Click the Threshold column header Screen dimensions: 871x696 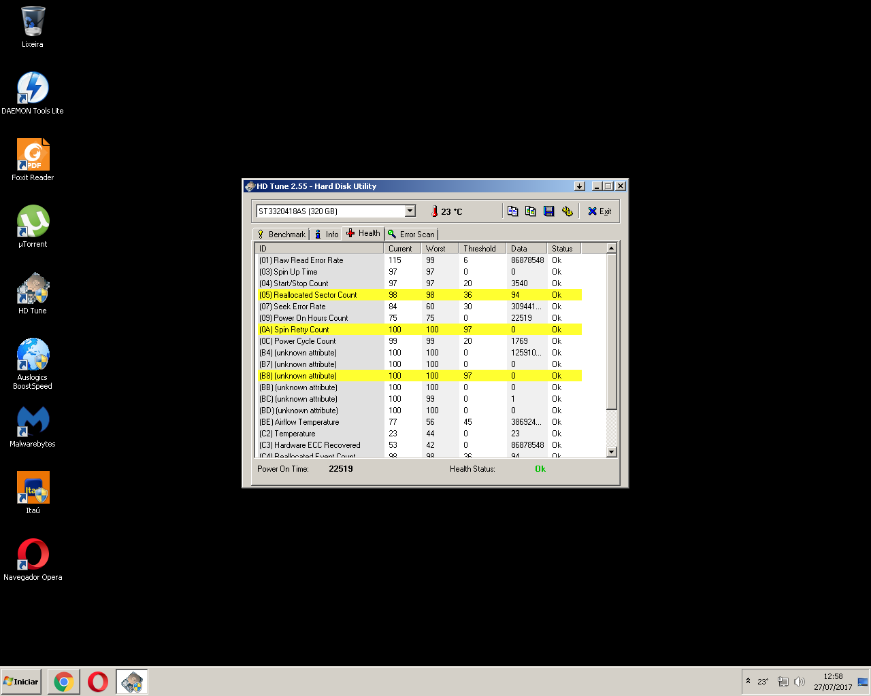click(482, 248)
